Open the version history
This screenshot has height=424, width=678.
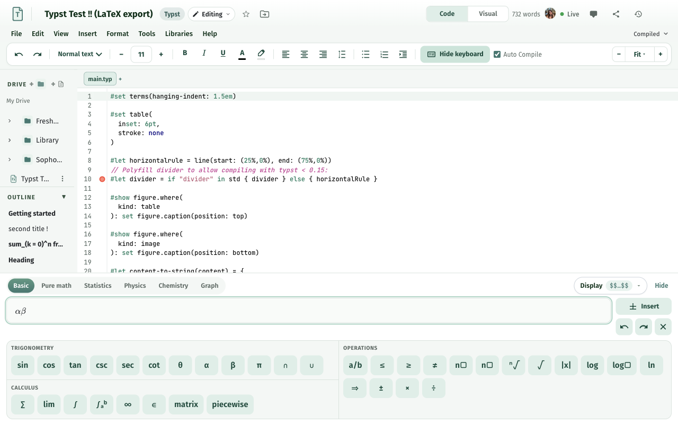click(638, 14)
